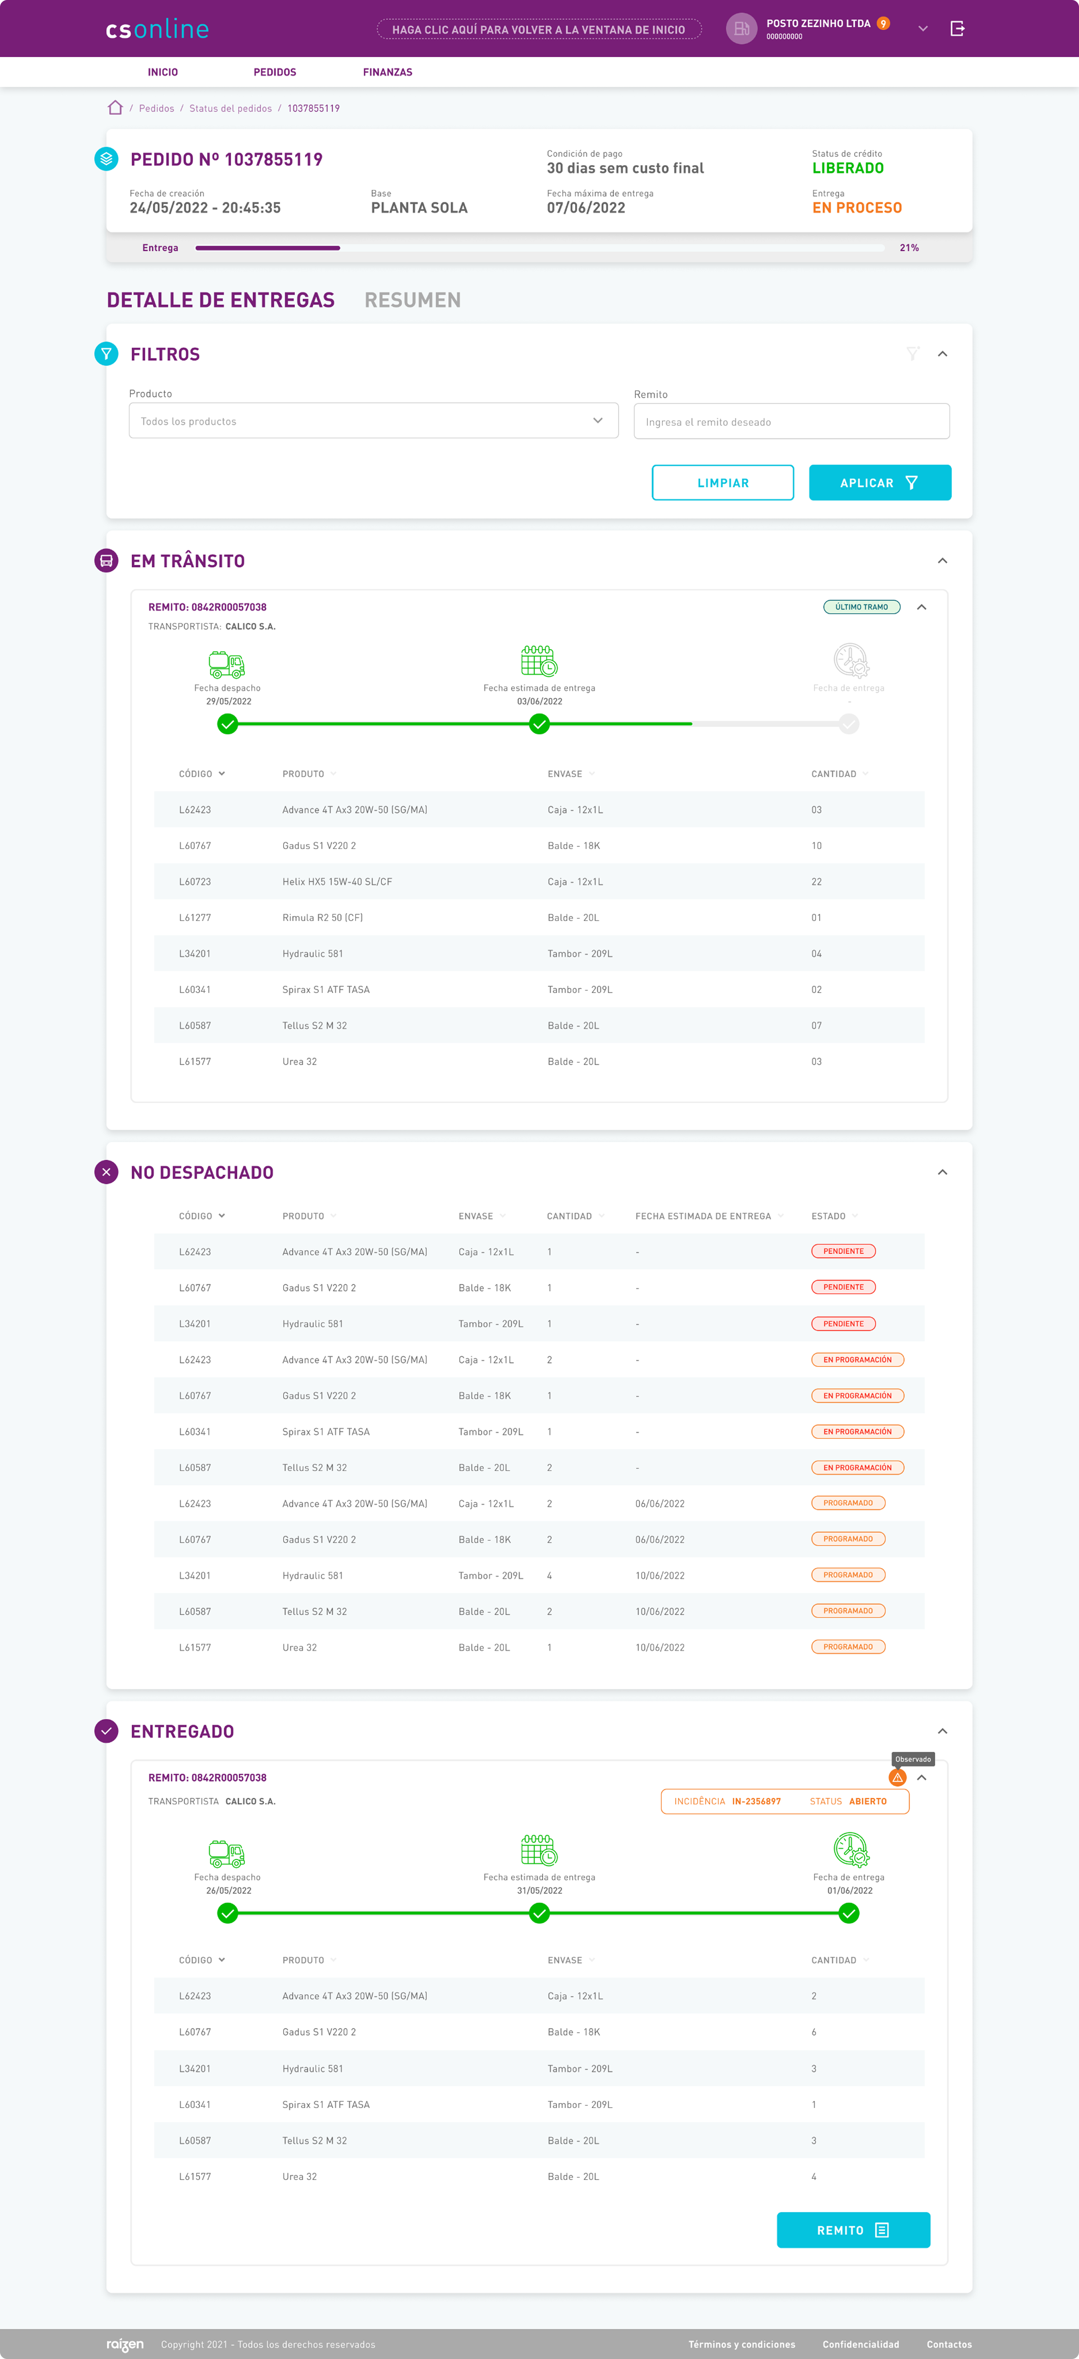Click the logout icon in header

[x=957, y=28]
